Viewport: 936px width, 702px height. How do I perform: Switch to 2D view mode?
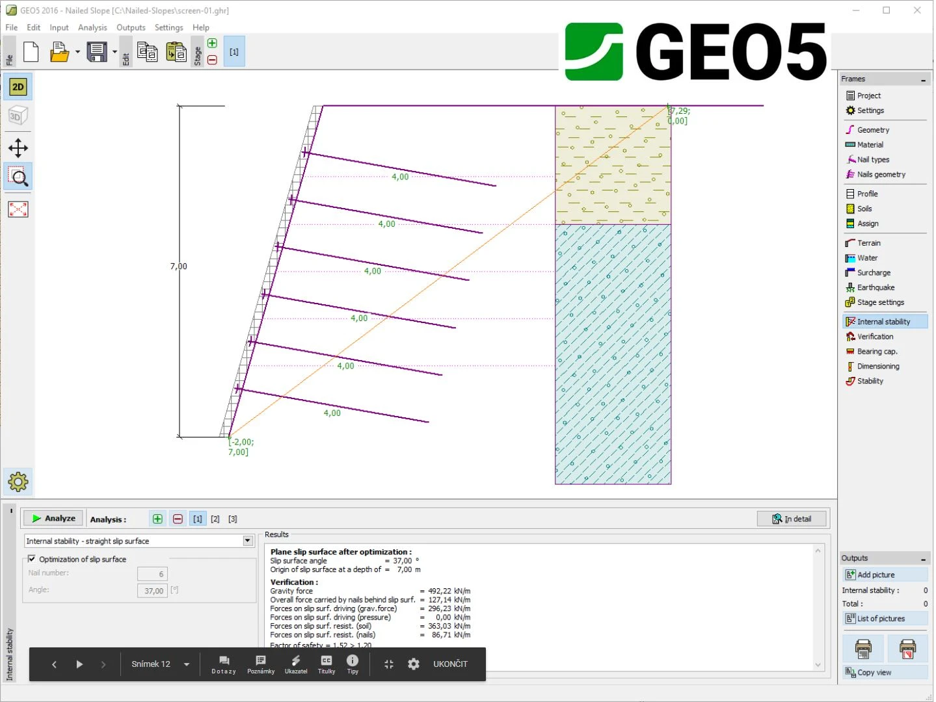click(x=18, y=87)
